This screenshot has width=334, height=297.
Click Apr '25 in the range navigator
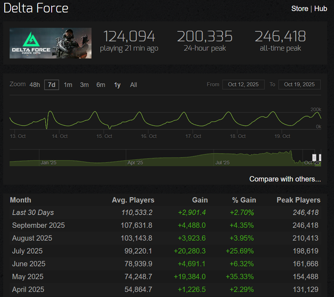click(x=135, y=163)
